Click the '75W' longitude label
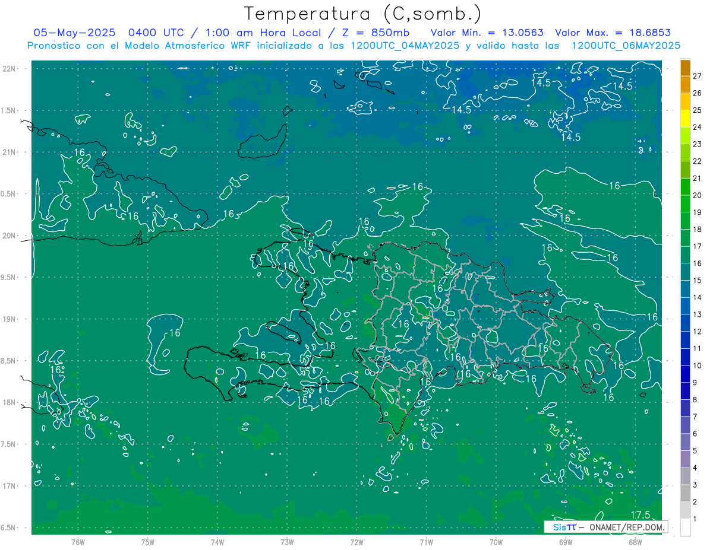 point(148,542)
